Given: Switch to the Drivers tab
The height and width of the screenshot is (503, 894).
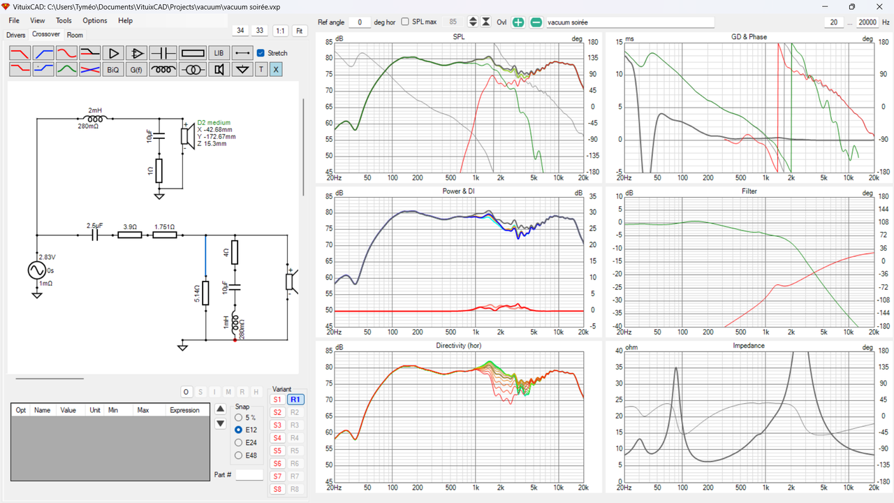Looking at the screenshot, I should click(16, 35).
